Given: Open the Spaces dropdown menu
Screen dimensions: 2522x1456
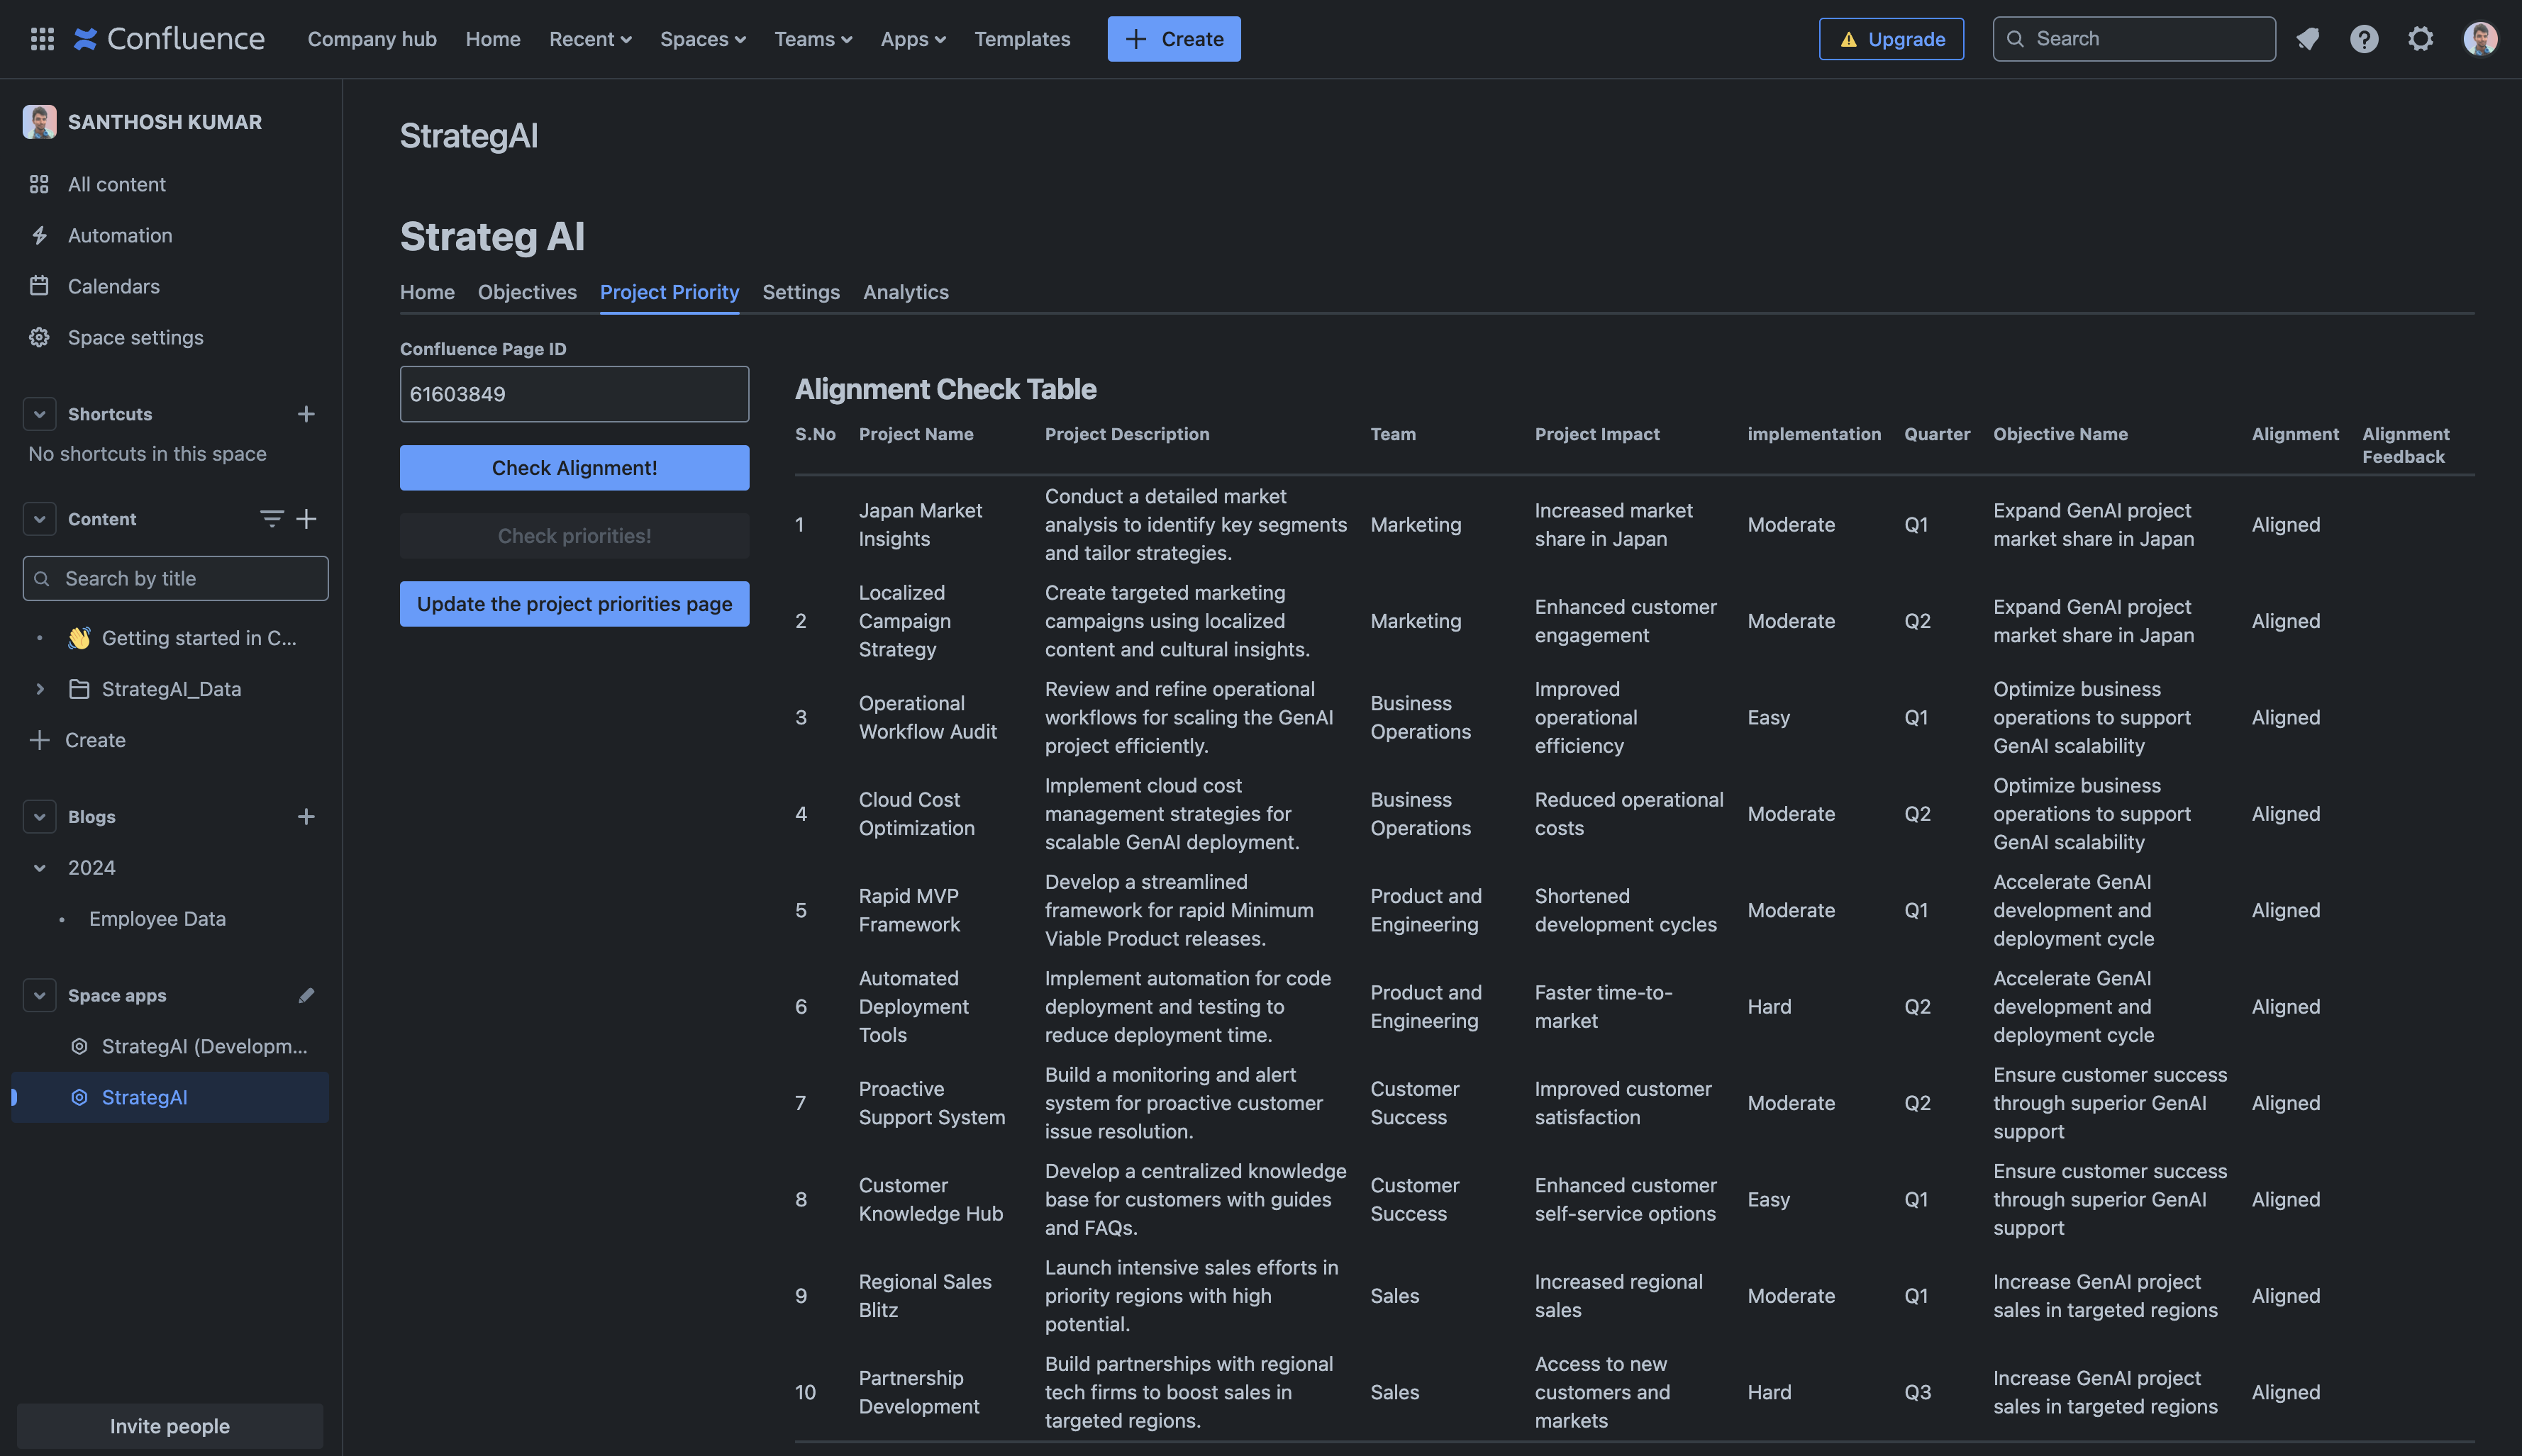Looking at the screenshot, I should (702, 39).
